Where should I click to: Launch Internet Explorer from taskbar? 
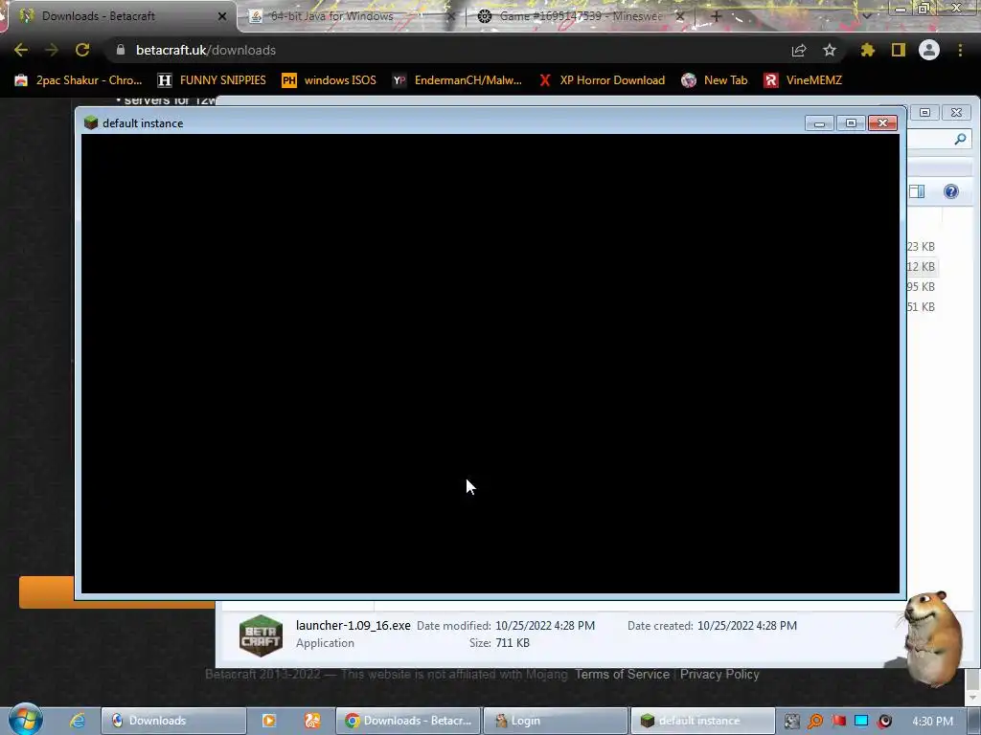click(x=77, y=721)
